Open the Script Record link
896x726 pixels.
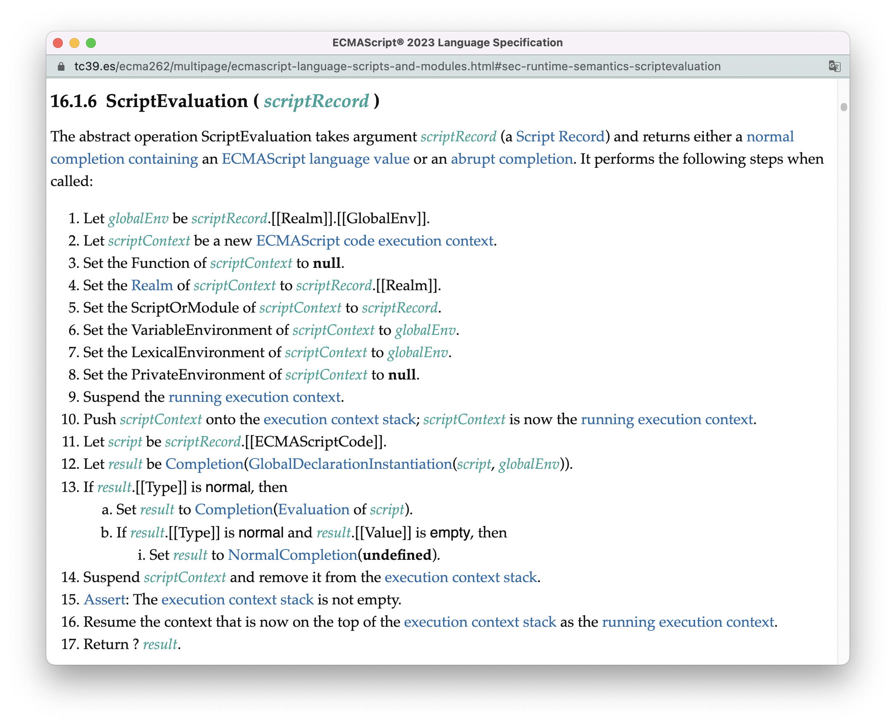click(560, 136)
